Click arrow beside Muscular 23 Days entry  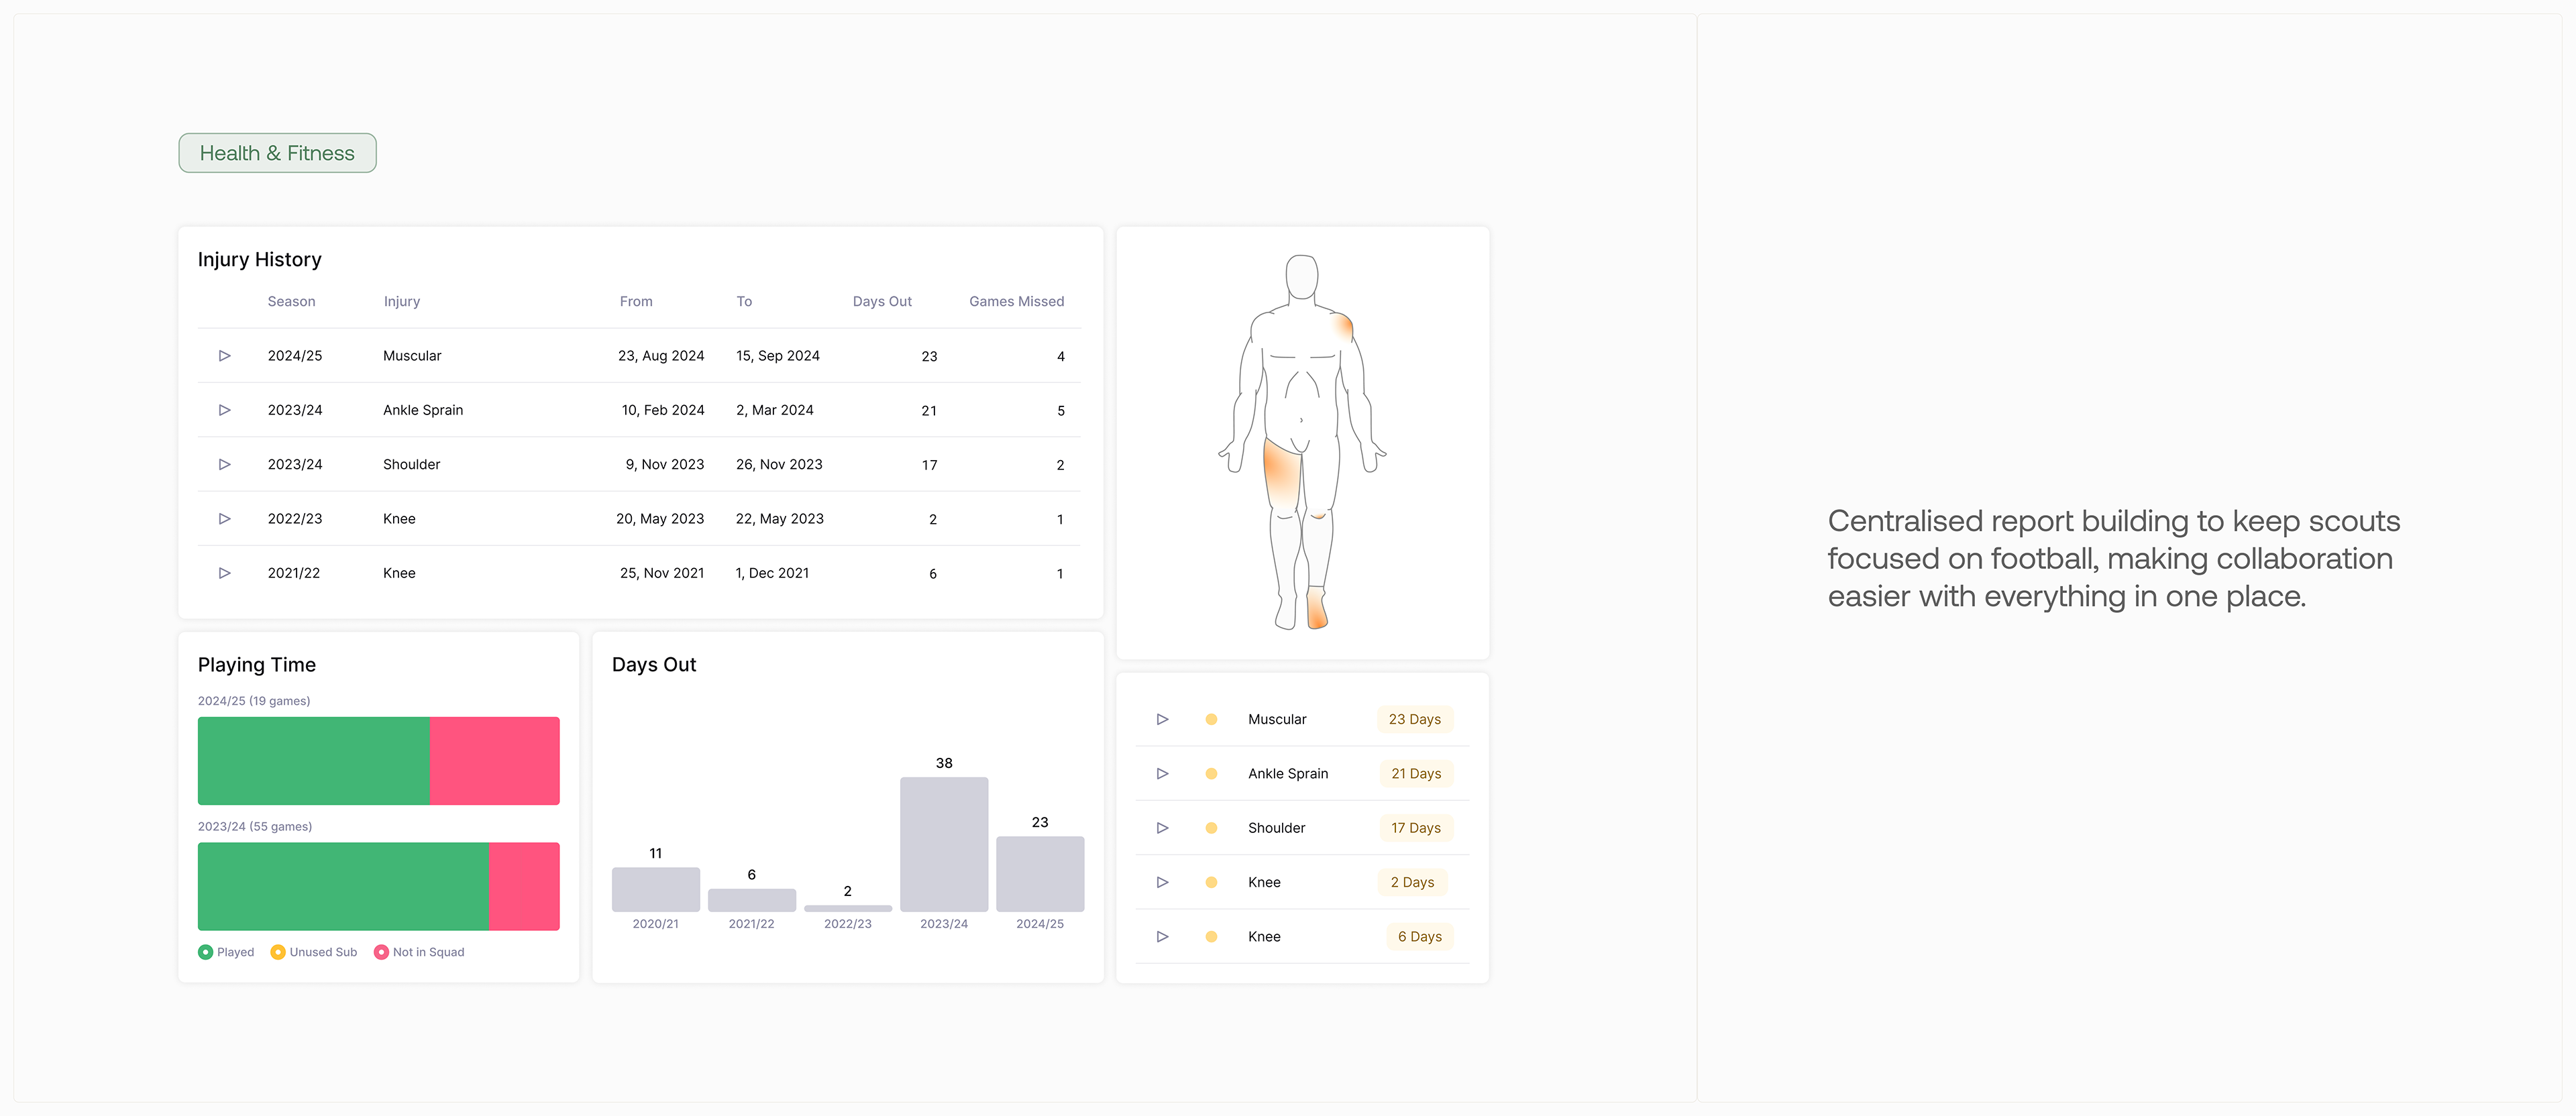1162,719
